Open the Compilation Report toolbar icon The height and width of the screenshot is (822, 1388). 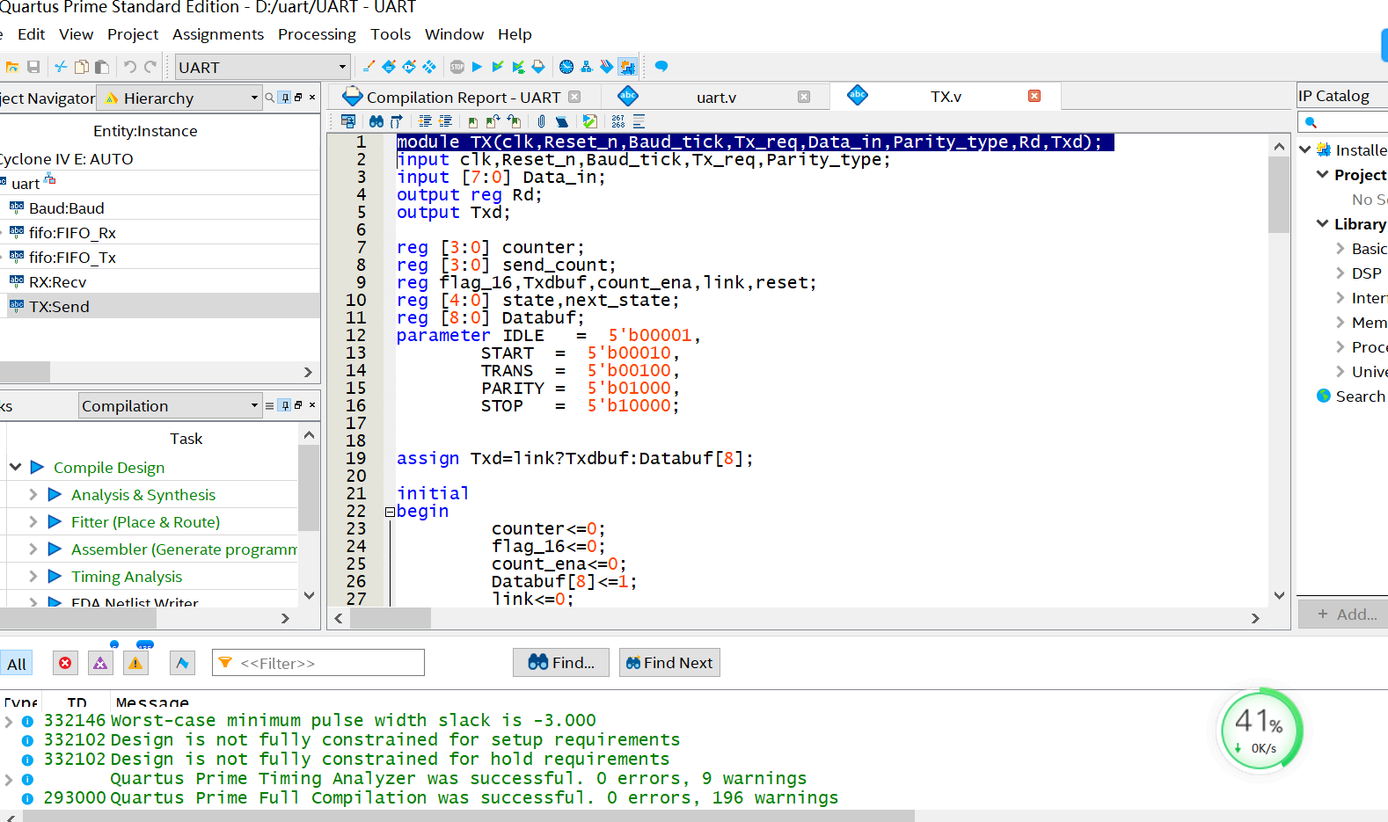coord(538,67)
